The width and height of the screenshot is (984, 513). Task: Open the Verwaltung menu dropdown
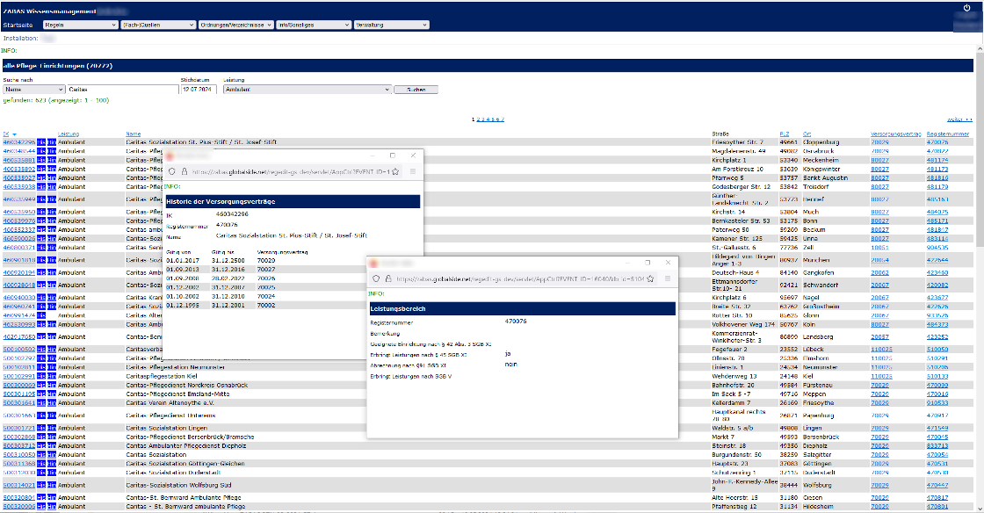pos(390,25)
